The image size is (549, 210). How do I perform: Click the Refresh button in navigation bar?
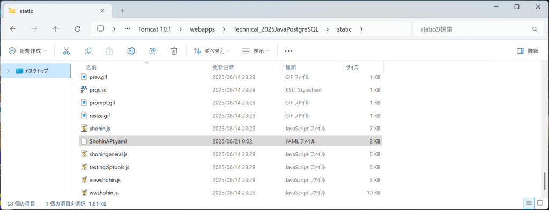(78, 29)
